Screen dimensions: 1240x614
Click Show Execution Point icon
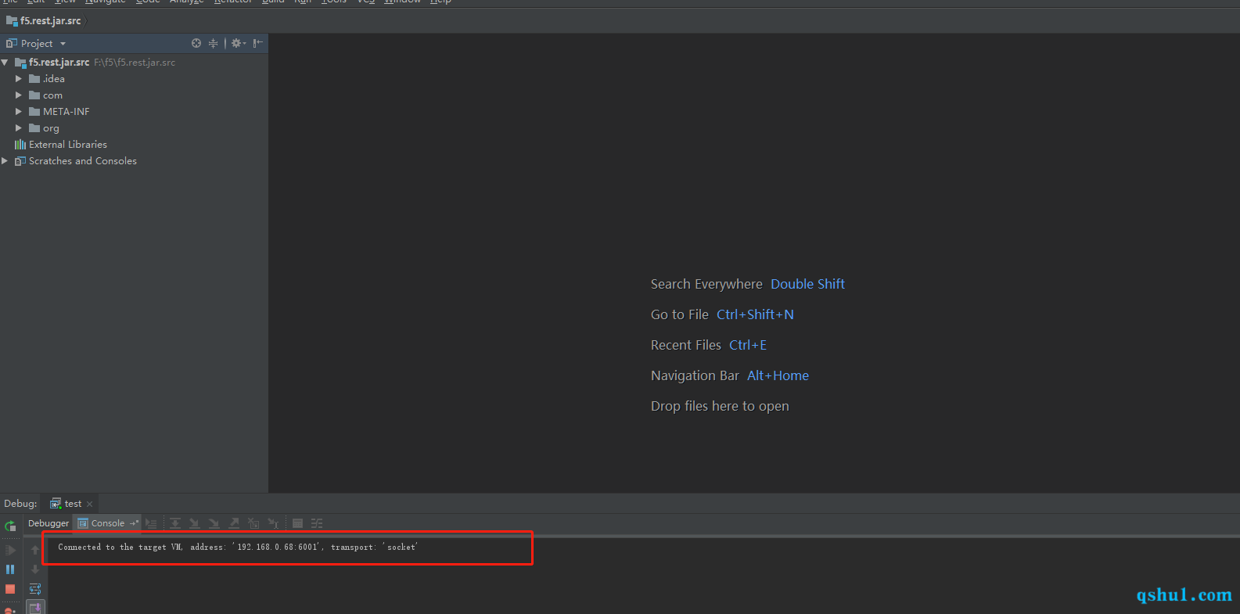pyautogui.click(x=151, y=523)
